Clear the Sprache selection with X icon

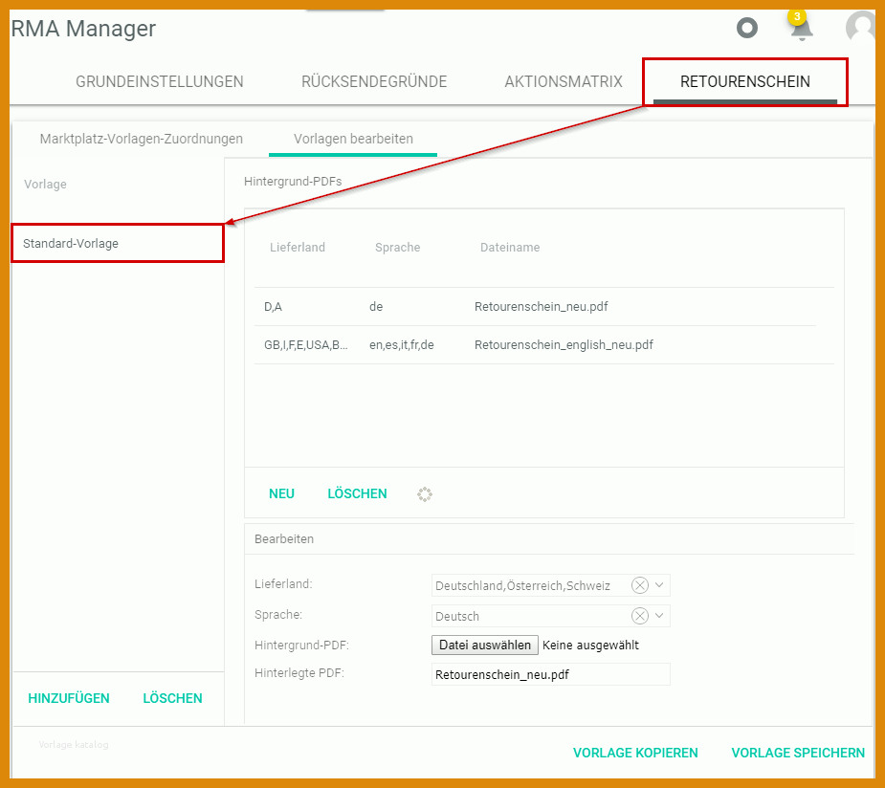click(639, 616)
